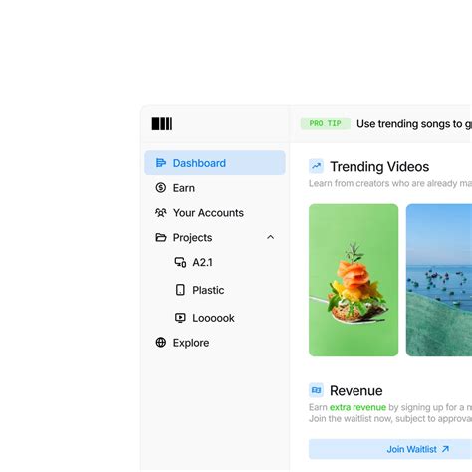Click the A2.1 devices icon
This screenshot has height=472, width=472.
(180, 262)
